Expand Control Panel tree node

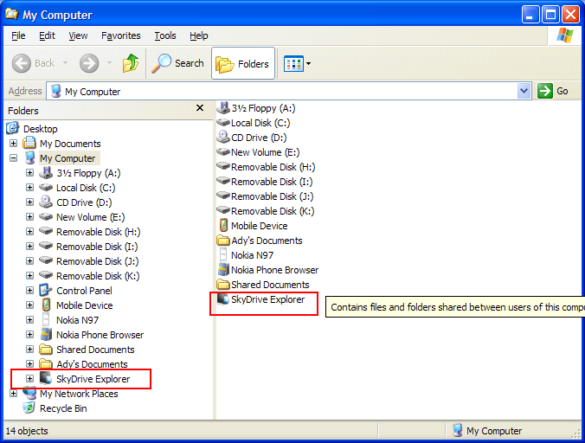tap(29, 290)
